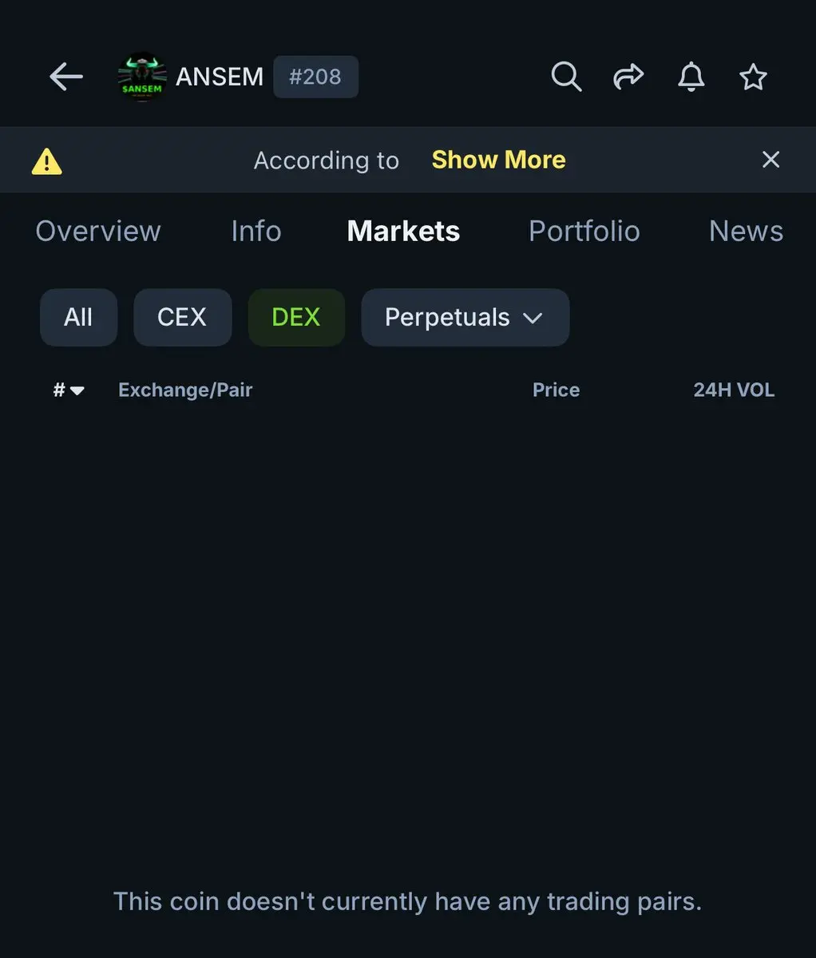Dismiss the warning banner with the X
Viewport: 816px width, 958px height.
point(770,160)
